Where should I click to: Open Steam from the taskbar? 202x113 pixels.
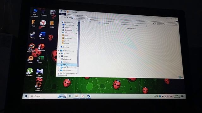click(89, 96)
